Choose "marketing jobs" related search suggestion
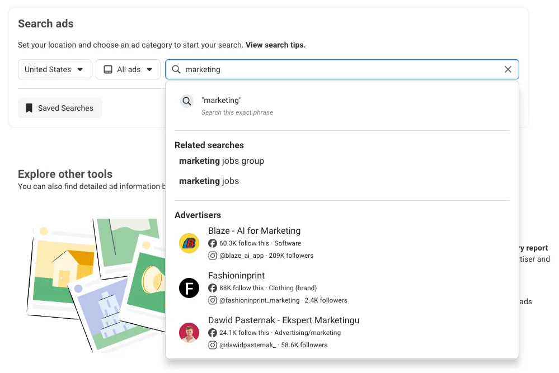The image size is (559, 373). coord(209,181)
